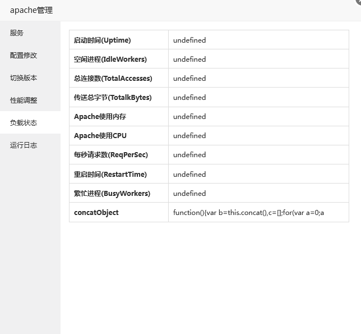This screenshot has height=334, width=361.
Task: Click the undefined value for BusyWorkers
Action: [x=189, y=194]
